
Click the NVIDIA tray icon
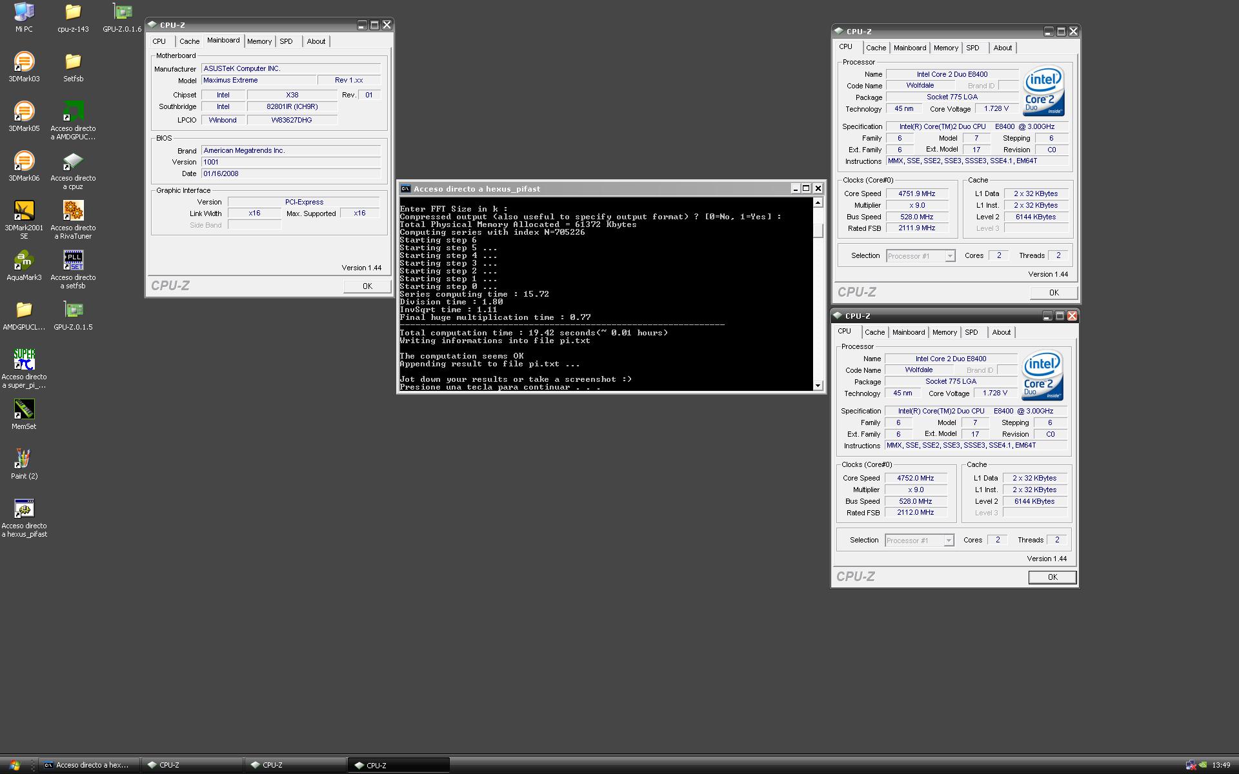point(1203,765)
